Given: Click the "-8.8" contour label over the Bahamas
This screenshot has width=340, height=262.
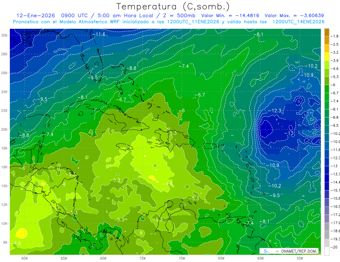Looking at the screenshot, I should click(131, 68).
